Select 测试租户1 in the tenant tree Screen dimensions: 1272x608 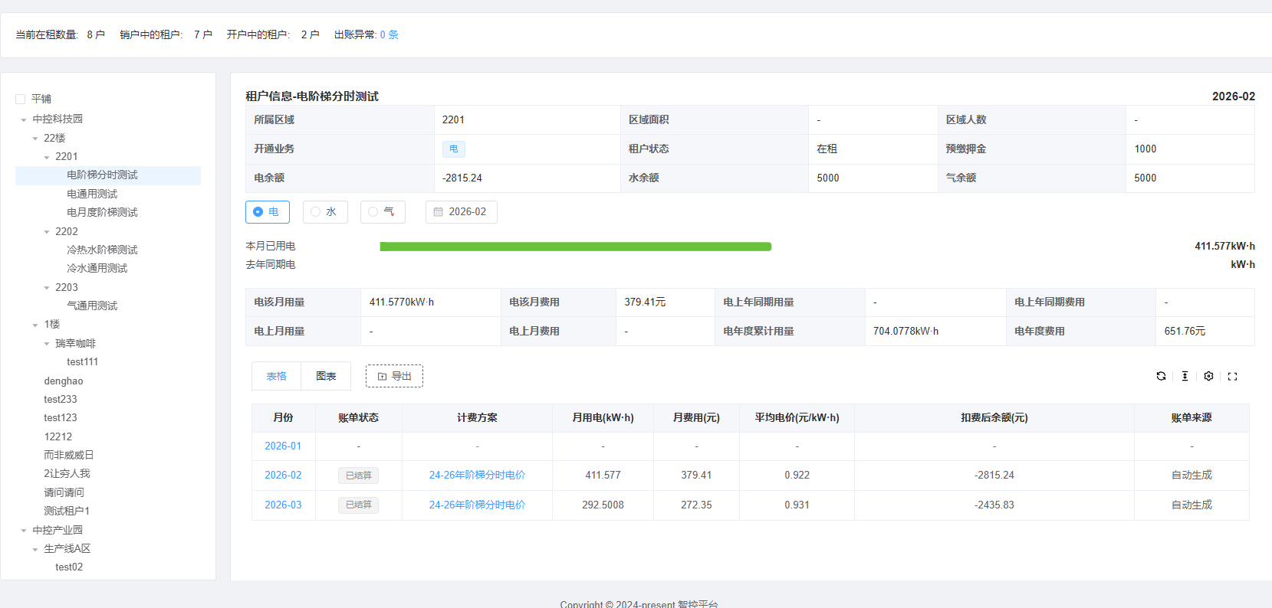(x=67, y=512)
